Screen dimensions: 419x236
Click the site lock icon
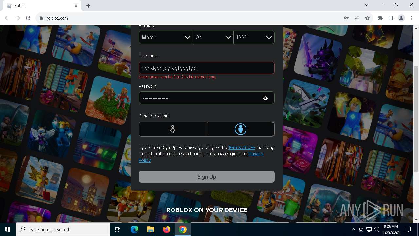[41, 18]
